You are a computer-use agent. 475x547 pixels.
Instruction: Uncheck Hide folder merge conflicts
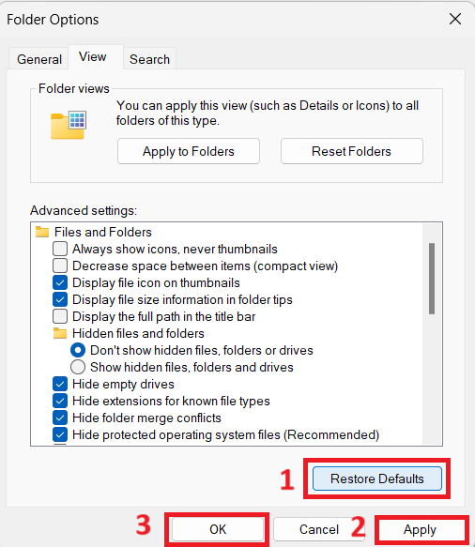pos(60,418)
